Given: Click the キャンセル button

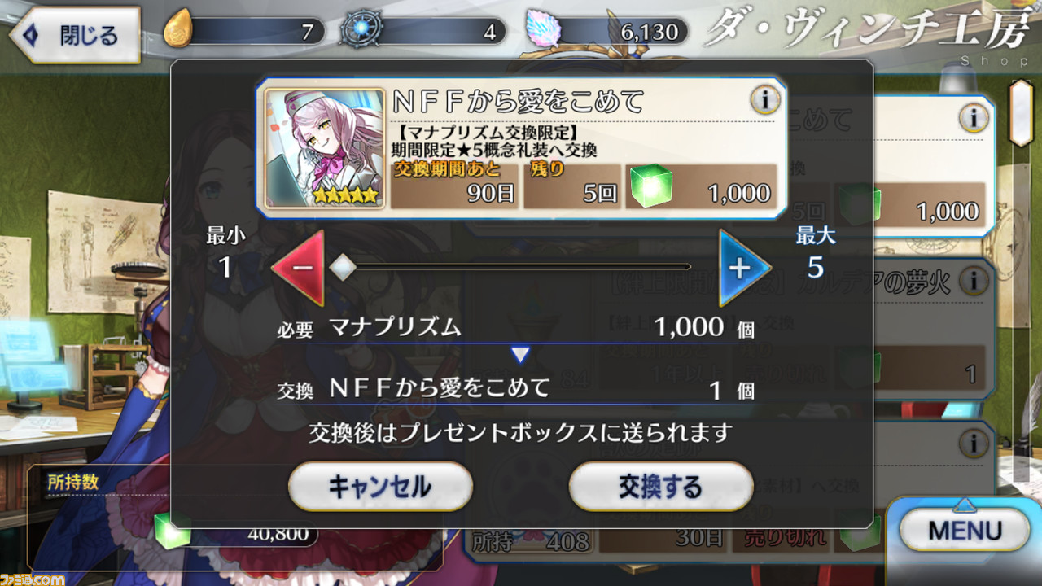Looking at the screenshot, I should click(380, 487).
